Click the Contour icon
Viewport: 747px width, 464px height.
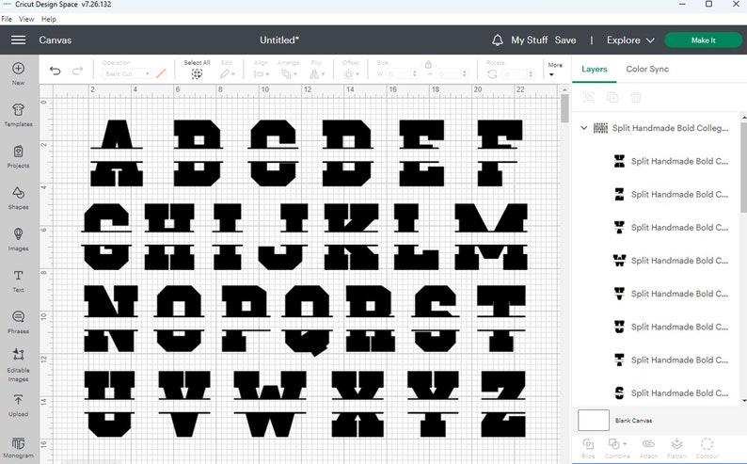pyautogui.click(x=707, y=444)
